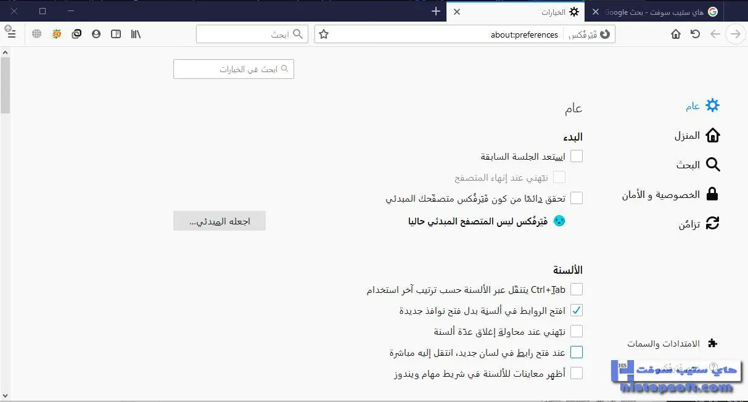Screen dimensions: 748x402
Task: Close the الخيارات tab
Action: click(x=457, y=12)
